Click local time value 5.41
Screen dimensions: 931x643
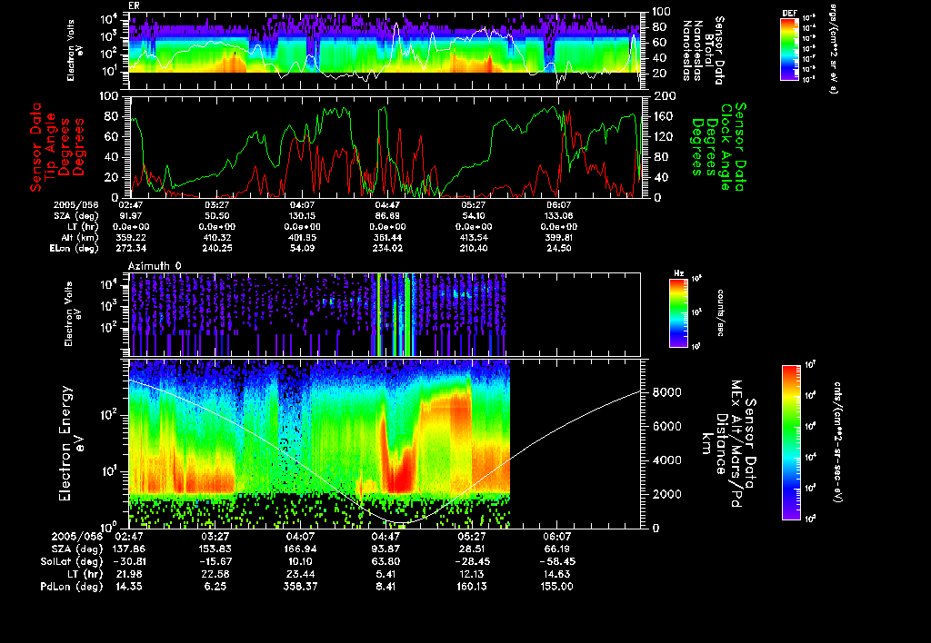click(385, 574)
